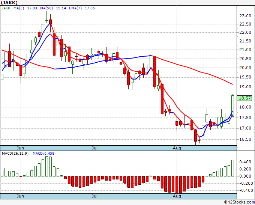Click the 20.00 price axis label
The image size is (255, 205).
click(245, 68)
